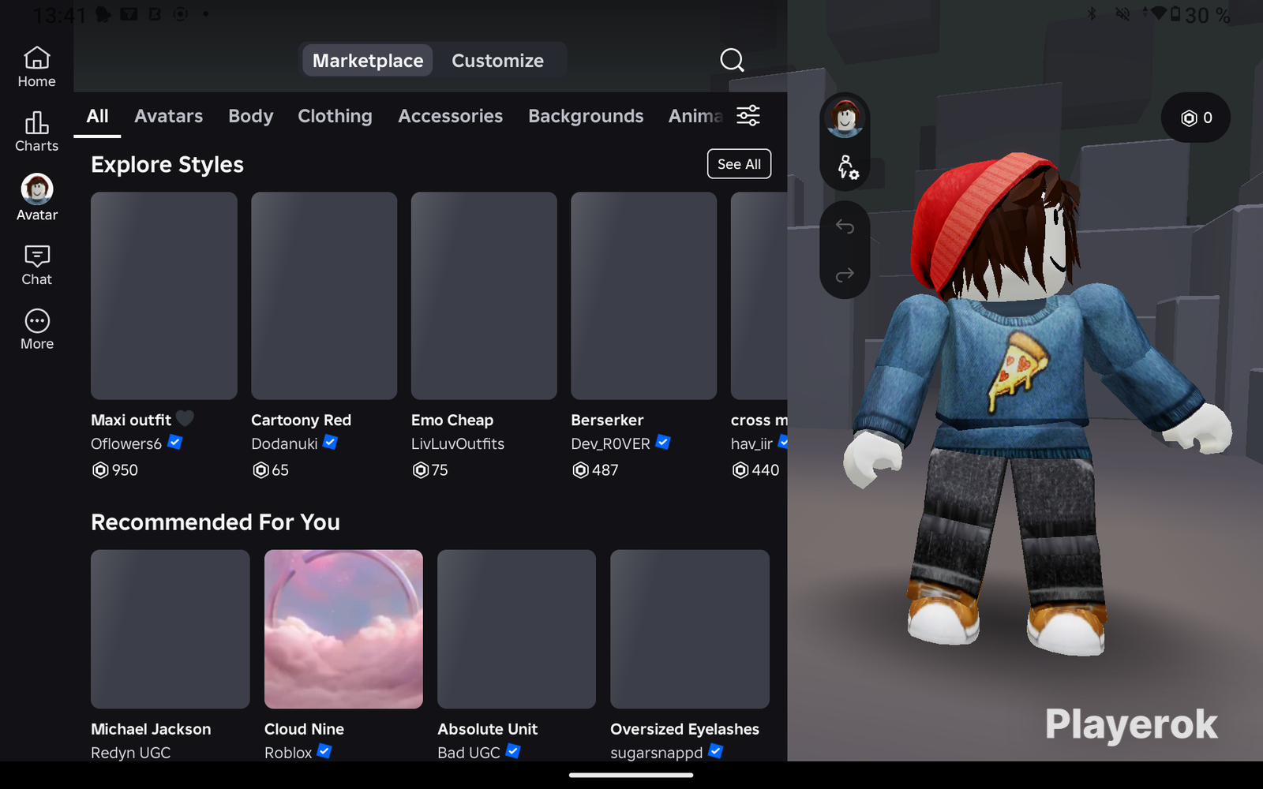The width and height of the screenshot is (1263, 789).
Task: Check the battery status icon
Action: point(1175,14)
